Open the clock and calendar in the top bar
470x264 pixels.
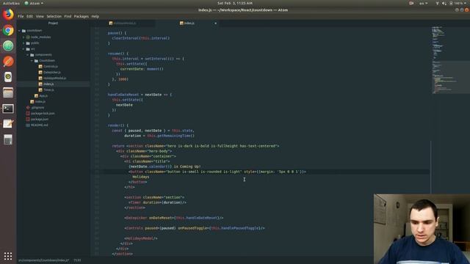tap(235, 3)
